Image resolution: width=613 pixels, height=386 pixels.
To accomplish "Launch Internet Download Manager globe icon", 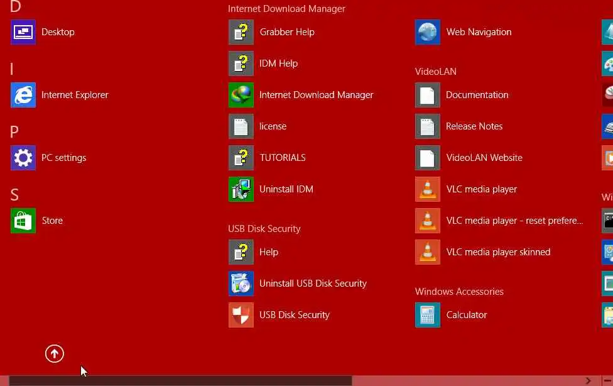I will (241, 95).
